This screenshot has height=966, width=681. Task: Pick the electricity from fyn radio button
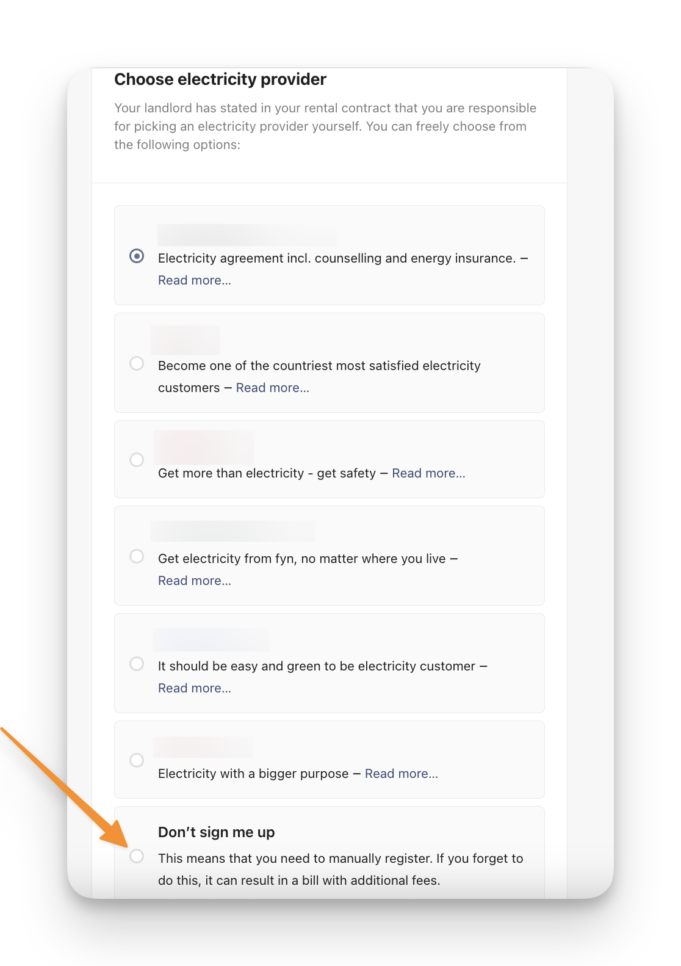coord(137,556)
